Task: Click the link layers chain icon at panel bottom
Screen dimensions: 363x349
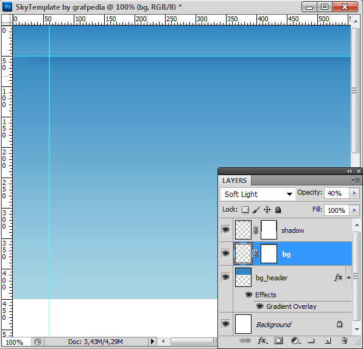Action: click(244, 340)
